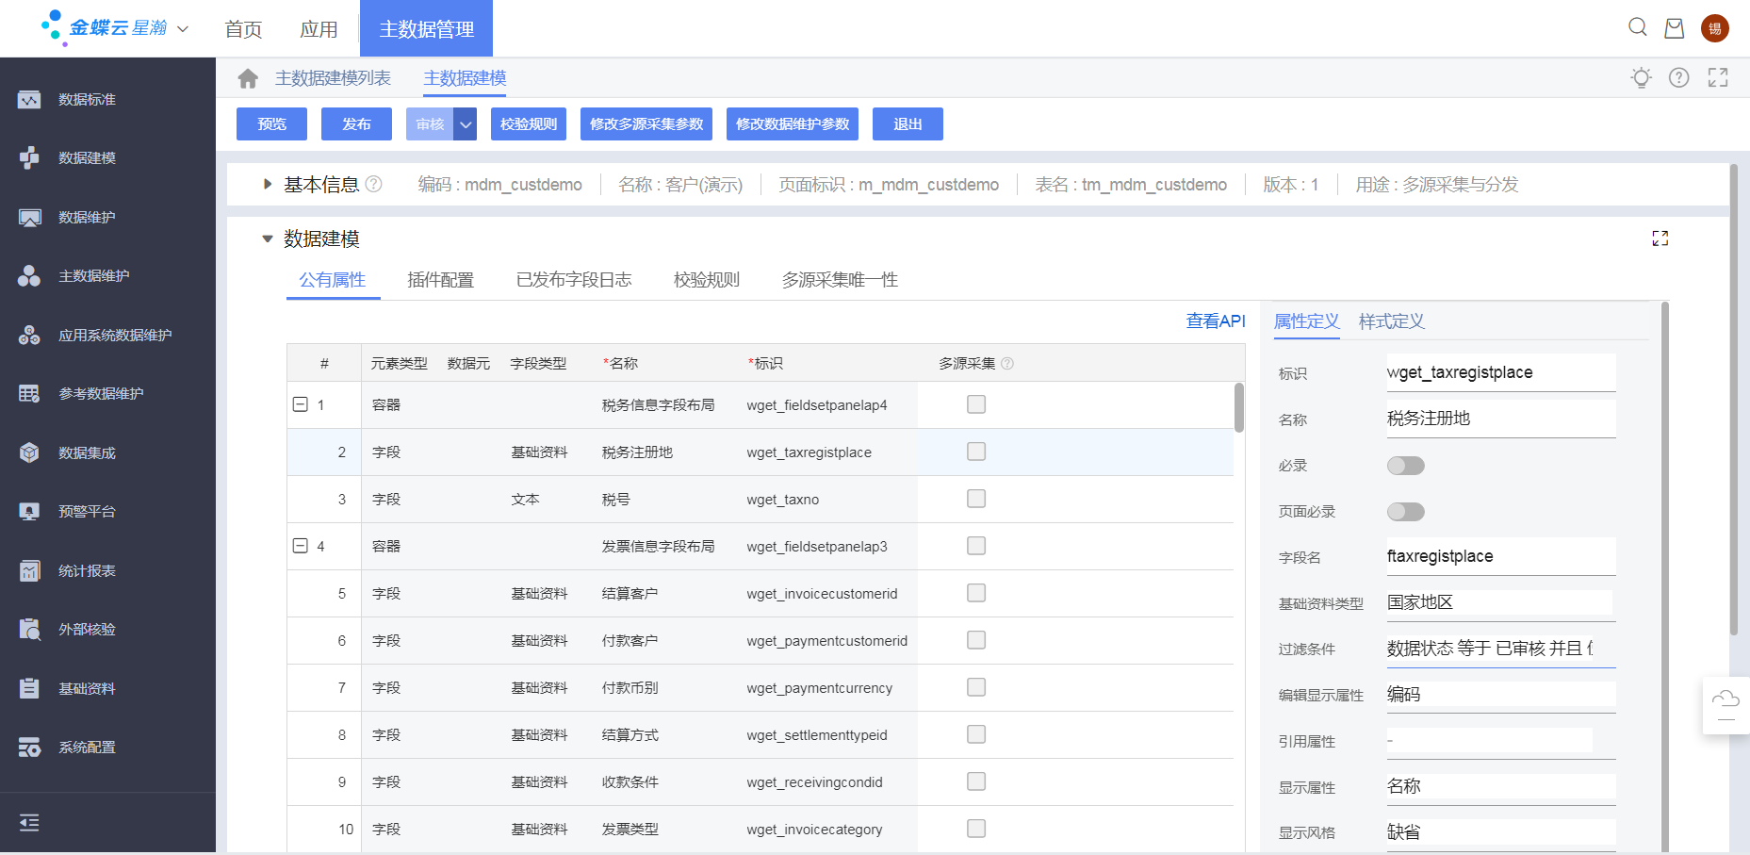Screen dimensions: 1750x855
Task: Open 基础资料类型 国家地区 selector
Action: 1501,602
